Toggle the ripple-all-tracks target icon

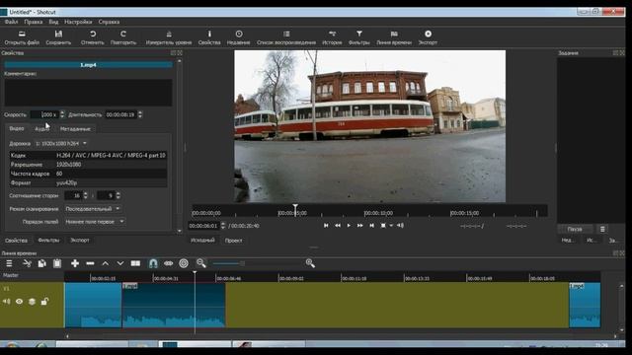click(184, 263)
